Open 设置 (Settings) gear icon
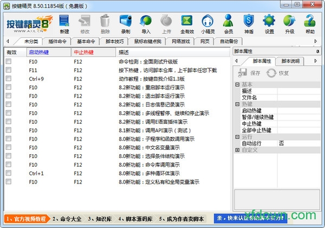Screen dimensions: 325x228 (269, 23)
